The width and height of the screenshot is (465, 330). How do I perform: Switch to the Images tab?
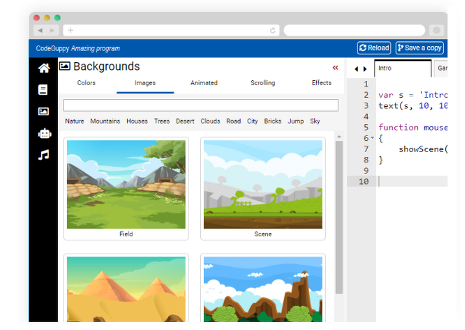[145, 83]
